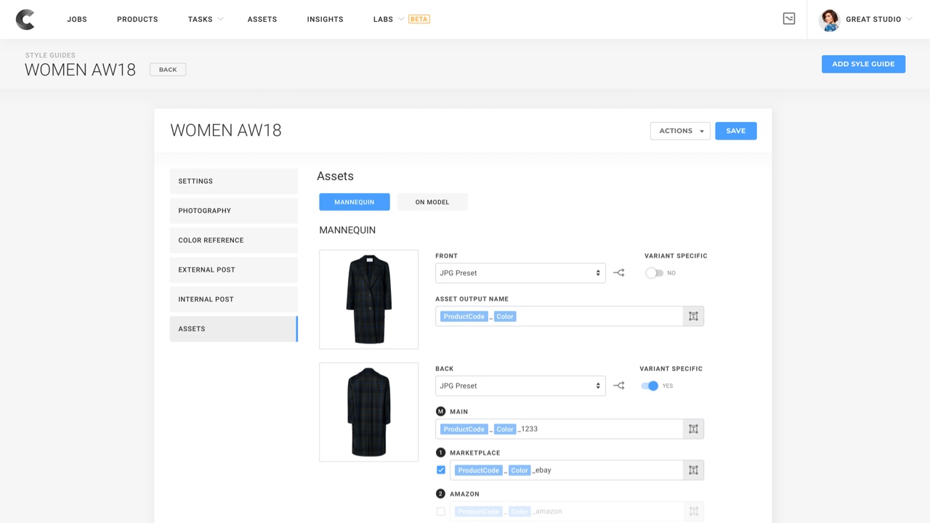Open the Front JPG Preset dropdown
The width and height of the screenshot is (930, 523).
520,273
